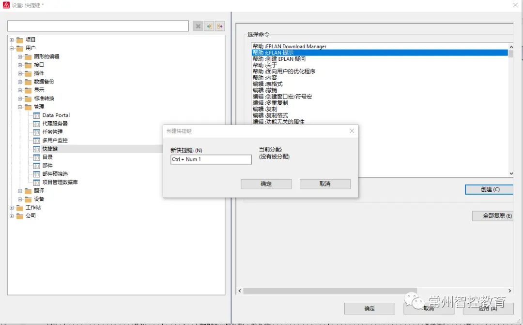Click the 创建 (C) button

click(x=489, y=189)
